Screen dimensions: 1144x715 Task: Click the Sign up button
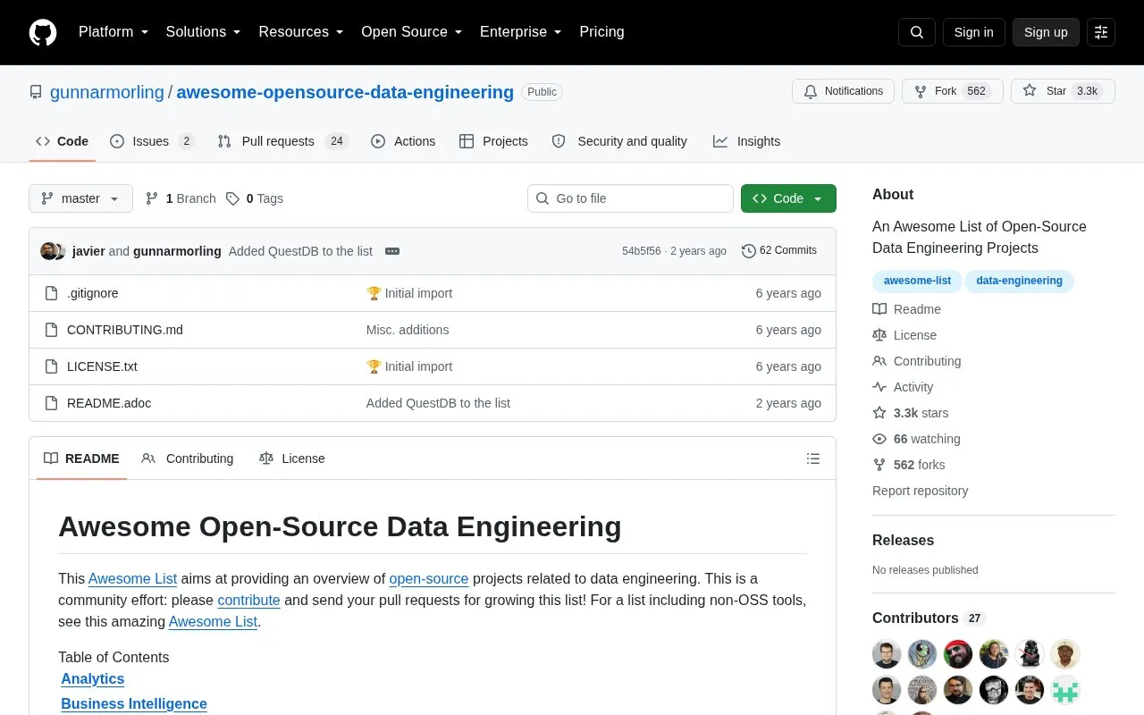coord(1046,32)
